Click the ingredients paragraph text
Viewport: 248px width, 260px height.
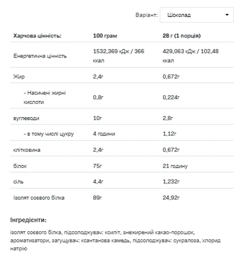[x=115, y=240]
